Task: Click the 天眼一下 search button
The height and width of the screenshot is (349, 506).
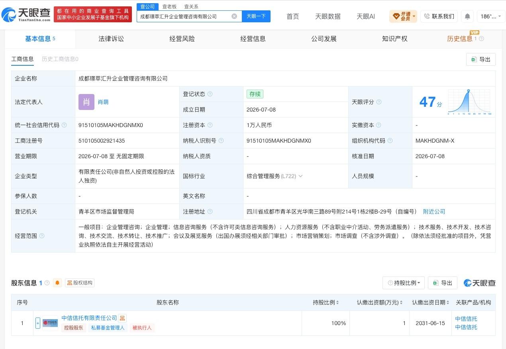Action: pos(256,16)
